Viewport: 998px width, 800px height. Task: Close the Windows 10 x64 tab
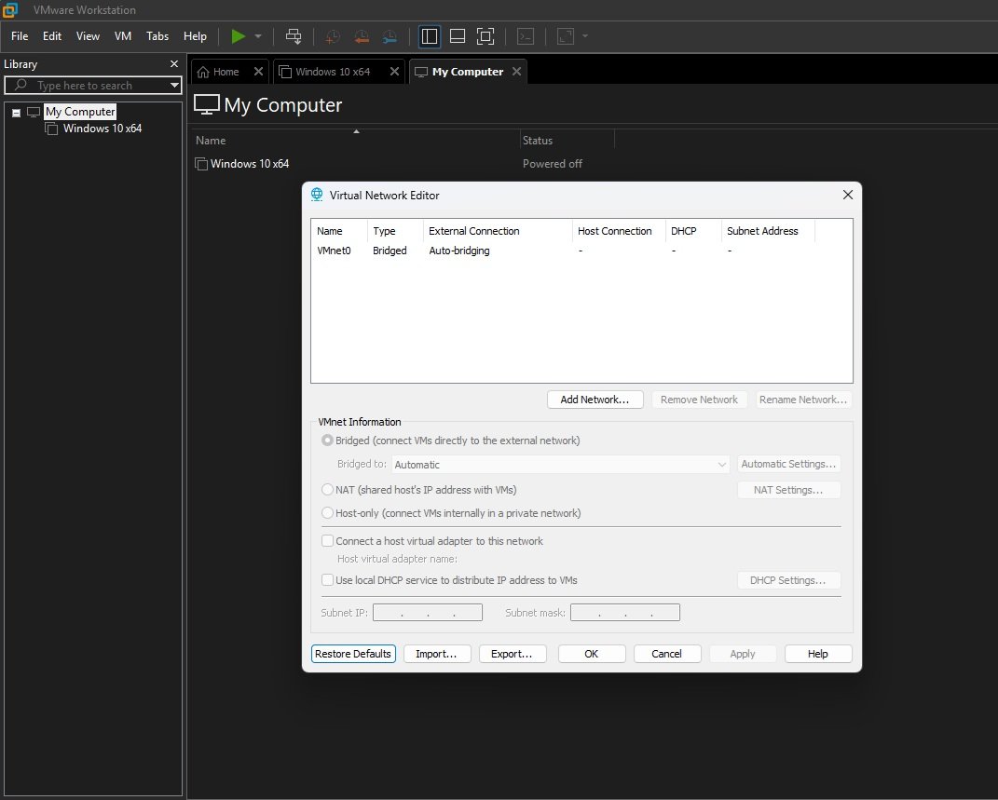(x=395, y=72)
